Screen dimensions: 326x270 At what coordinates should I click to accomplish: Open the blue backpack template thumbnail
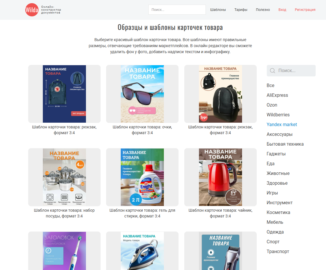tap(64, 94)
